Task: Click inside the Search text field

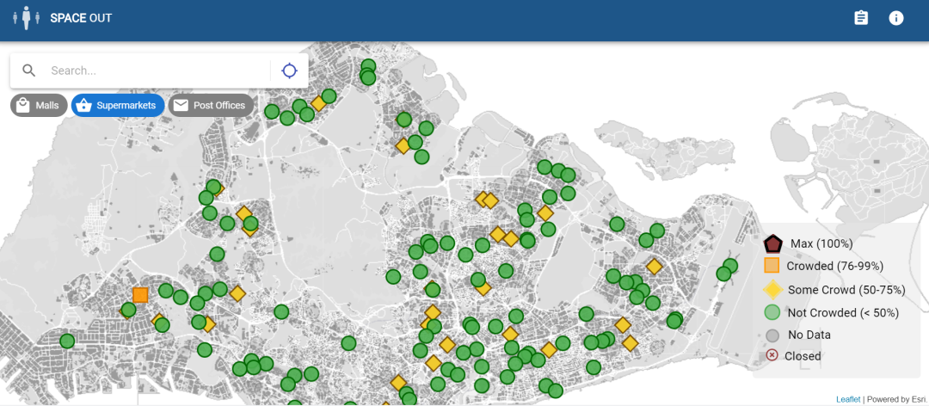Action: (x=155, y=71)
